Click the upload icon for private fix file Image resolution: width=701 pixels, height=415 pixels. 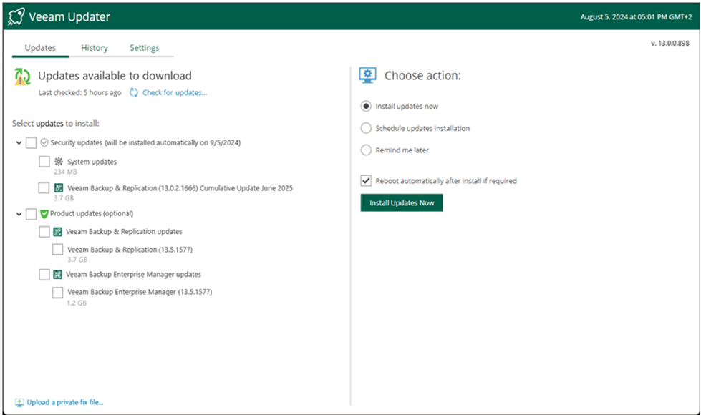19,403
